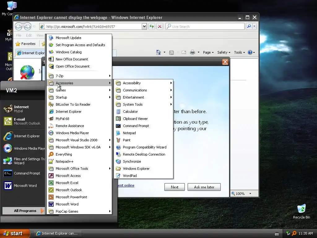Image resolution: width=317 pixels, height=238 pixels.
Task: Click the IE address URL field
Action: 91,27
